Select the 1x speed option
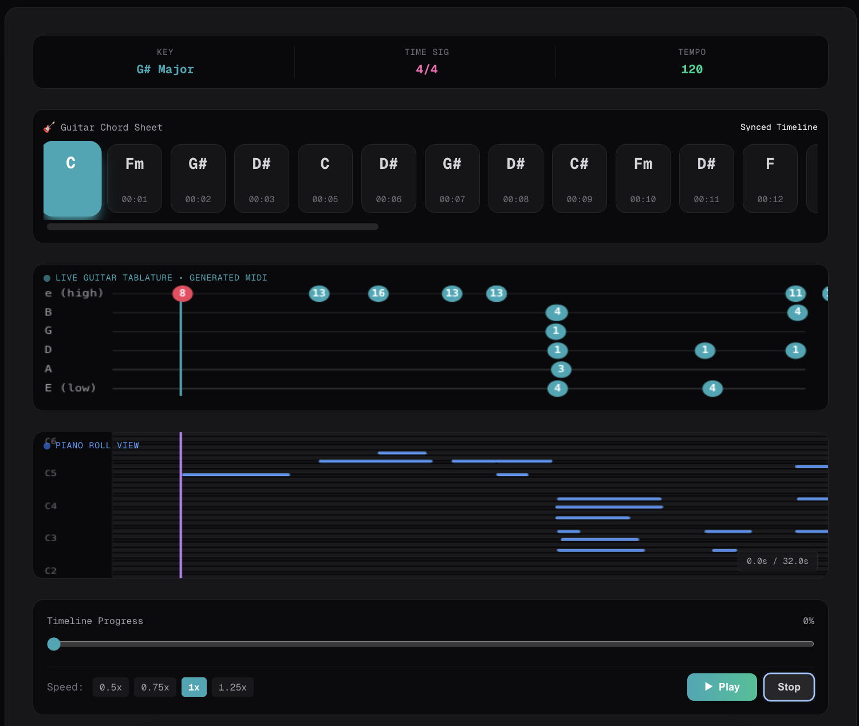 point(194,687)
